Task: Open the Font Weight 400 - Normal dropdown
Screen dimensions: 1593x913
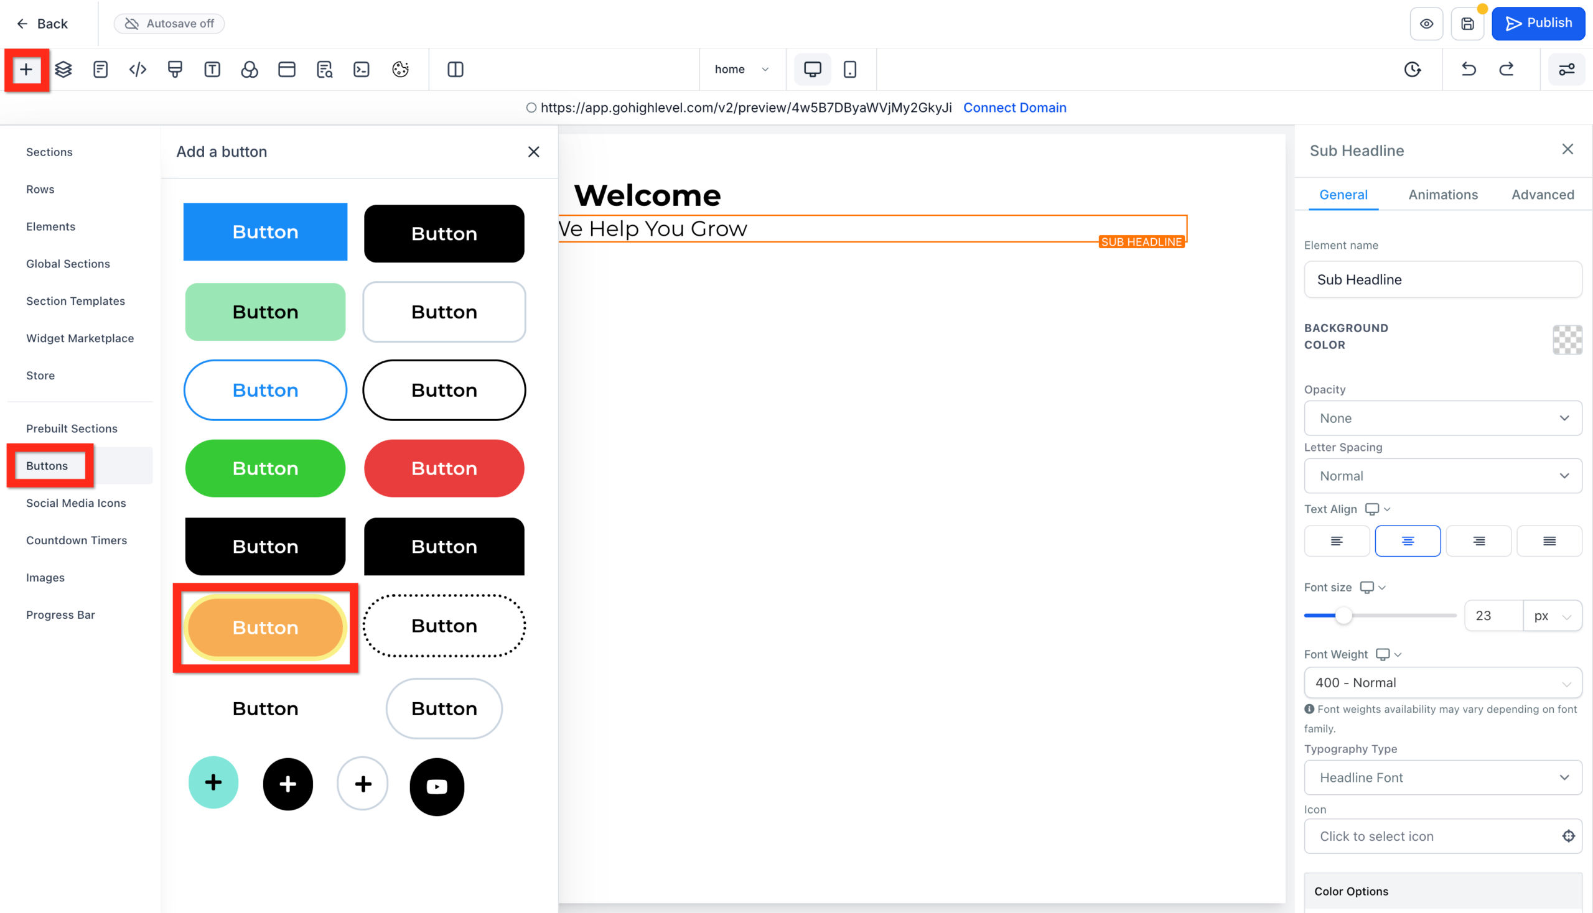Action: [x=1442, y=682]
